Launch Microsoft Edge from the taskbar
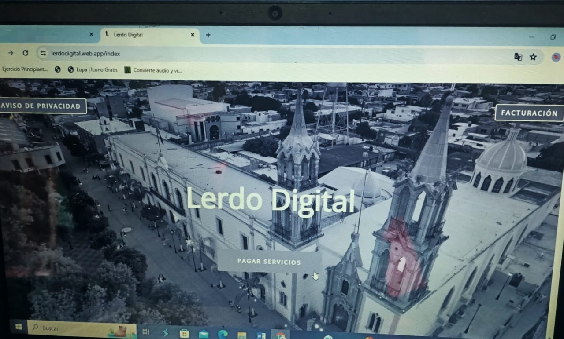564x339 pixels. [x=223, y=334]
